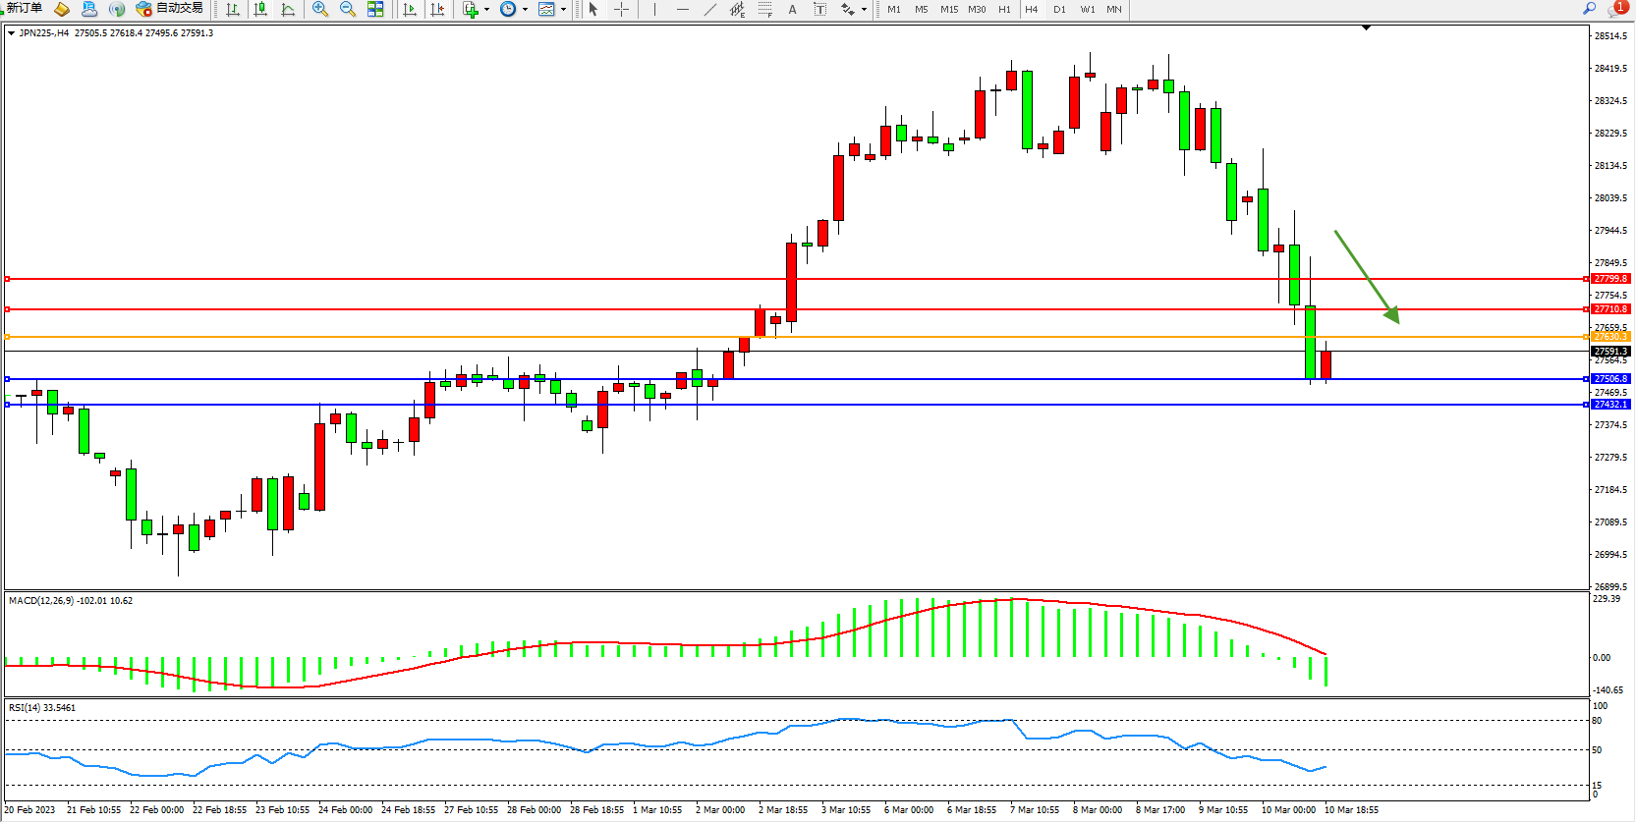Image resolution: width=1636 pixels, height=823 pixels.
Task: Select the Fibonacci retracement tool
Action: point(764,10)
